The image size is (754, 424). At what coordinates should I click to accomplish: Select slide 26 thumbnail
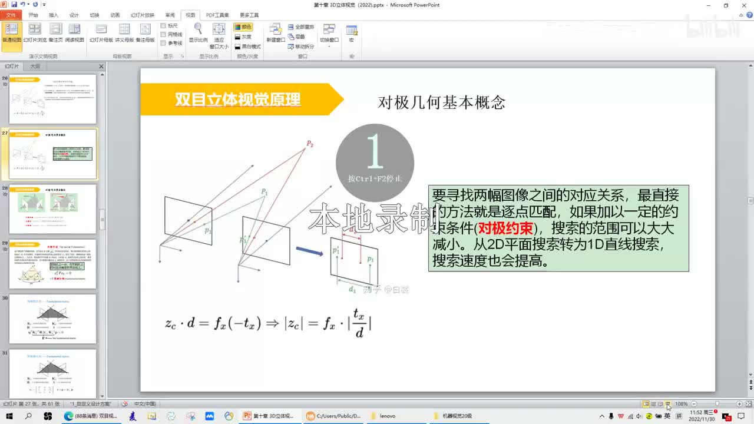tap(53, 99)
